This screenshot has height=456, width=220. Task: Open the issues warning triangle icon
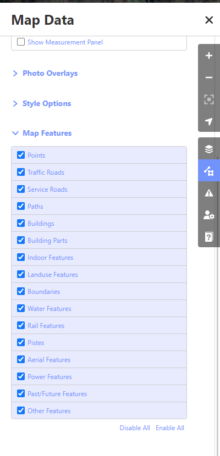[209, 192]
